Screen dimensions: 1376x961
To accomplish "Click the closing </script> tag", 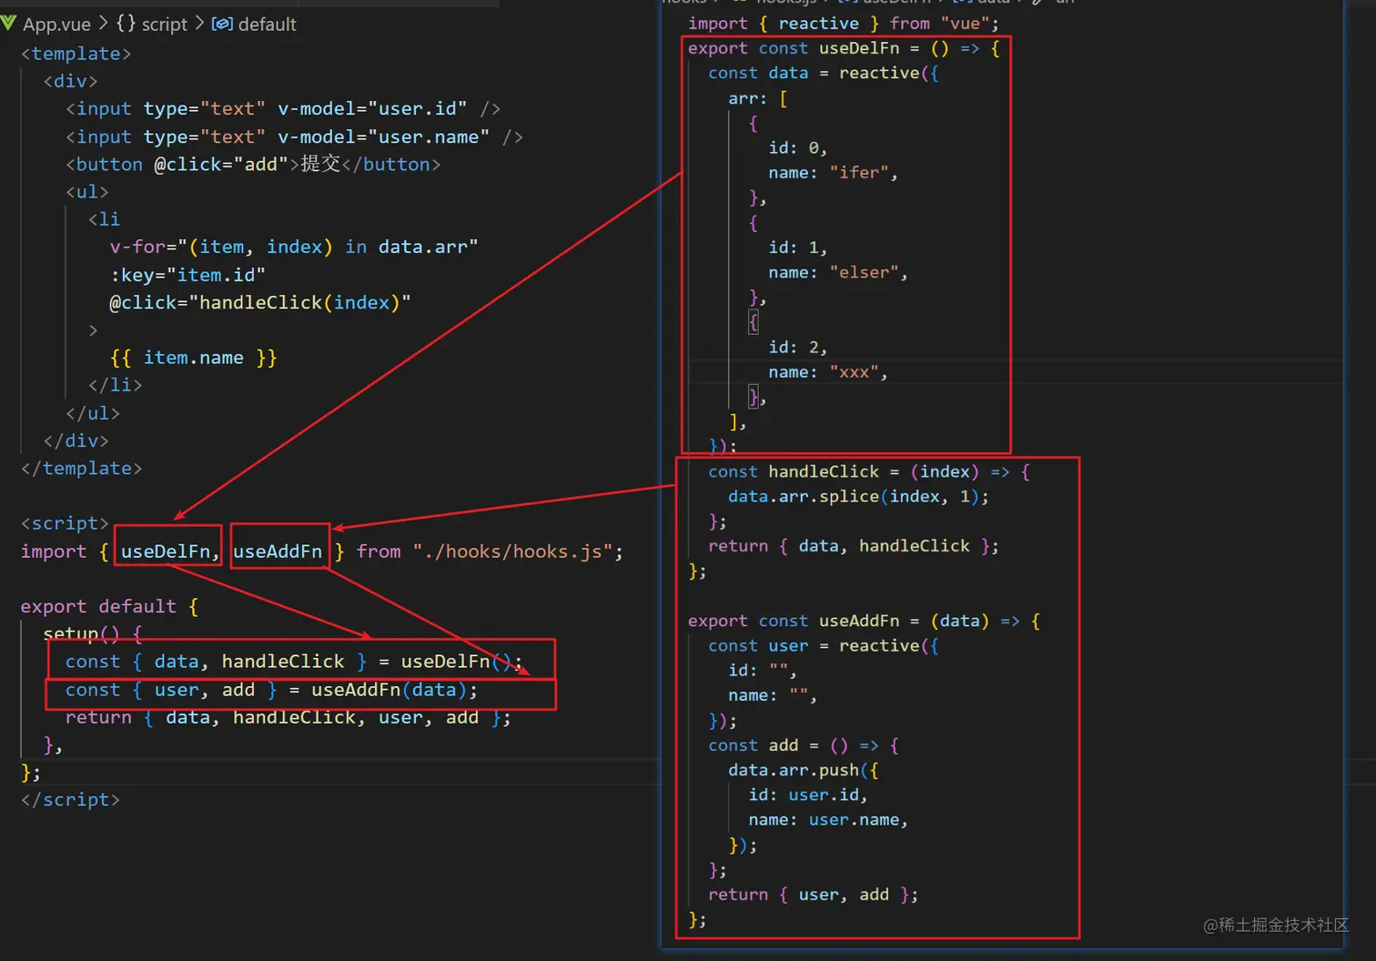I will (71, 800).
